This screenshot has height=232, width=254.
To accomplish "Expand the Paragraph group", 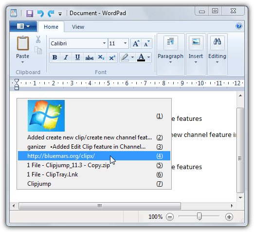I will pos(170,54).
